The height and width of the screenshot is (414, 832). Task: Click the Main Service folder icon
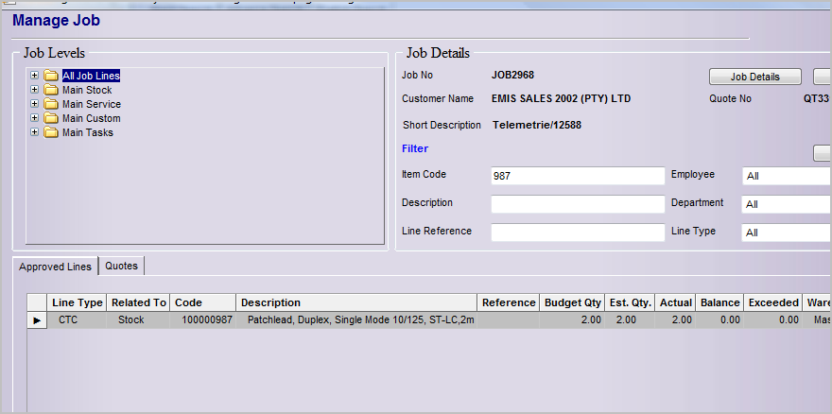[51, 104]
